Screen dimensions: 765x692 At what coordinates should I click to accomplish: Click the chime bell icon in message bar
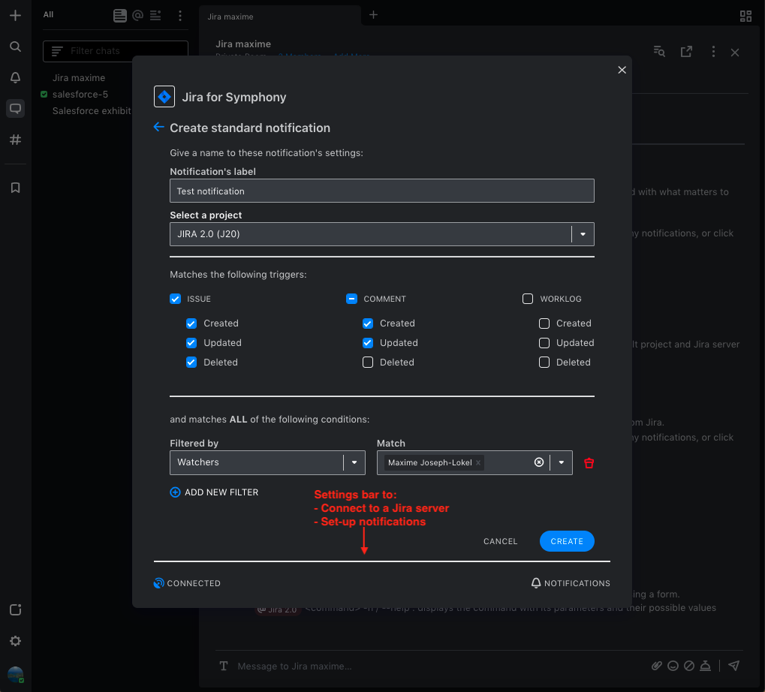coord(705,666)
